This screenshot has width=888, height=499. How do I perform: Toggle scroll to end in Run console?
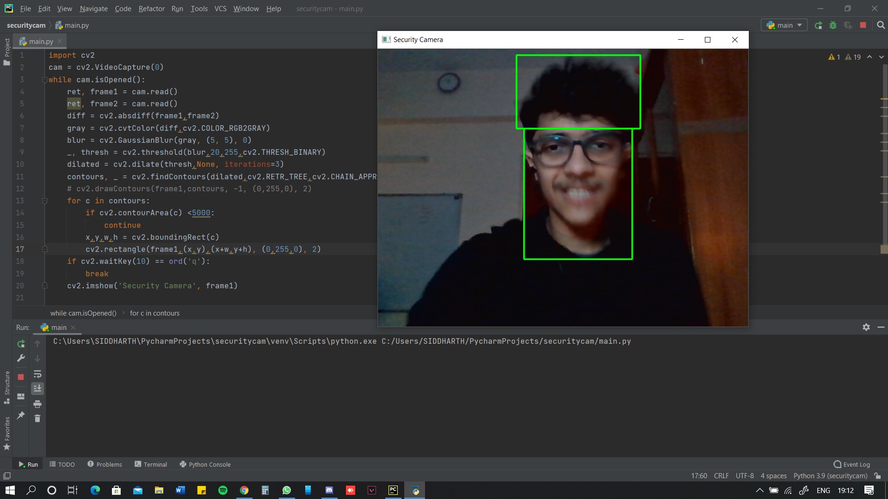(x=37, y=389)
